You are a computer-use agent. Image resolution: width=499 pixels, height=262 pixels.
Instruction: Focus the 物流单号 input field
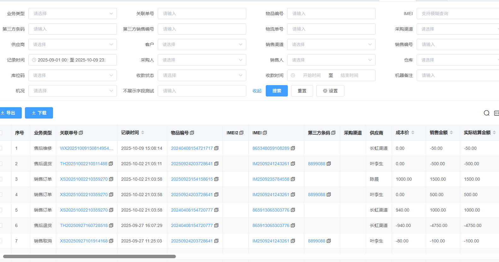click(x=331, y=29)
